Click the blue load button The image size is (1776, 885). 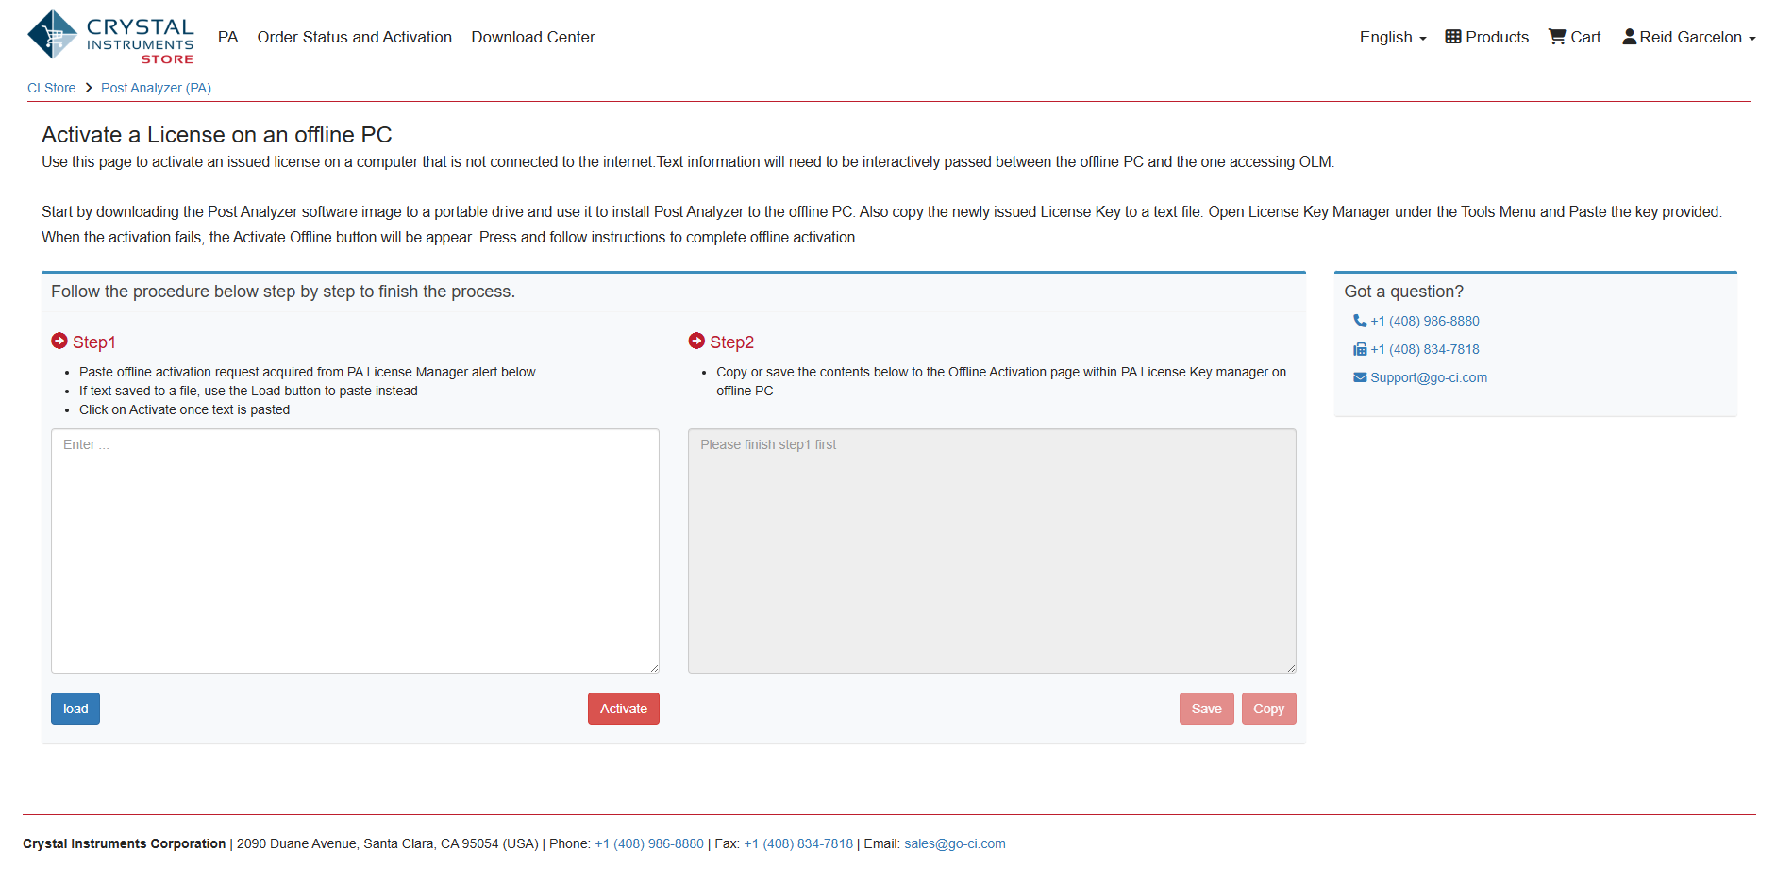tap(75, 709)
